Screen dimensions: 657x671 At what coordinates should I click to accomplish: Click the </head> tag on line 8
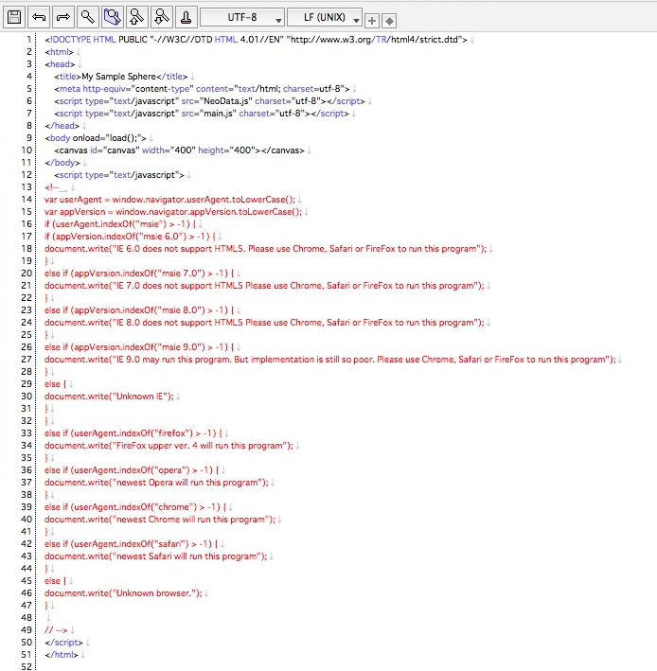(x=62, y=126)
